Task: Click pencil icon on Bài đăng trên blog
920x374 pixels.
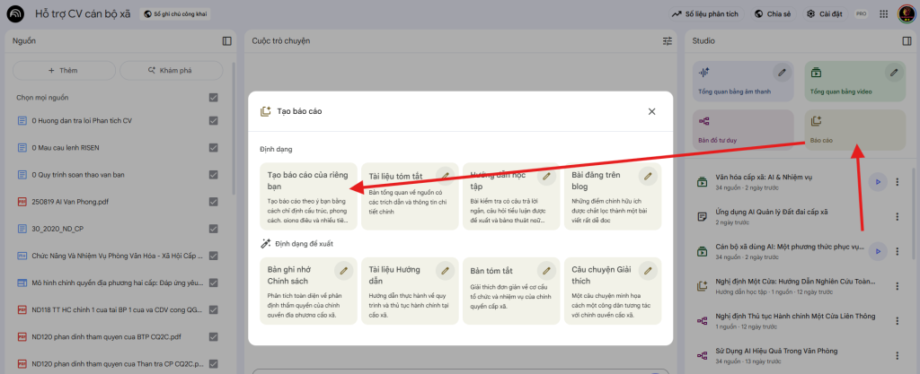Action: 647,176
